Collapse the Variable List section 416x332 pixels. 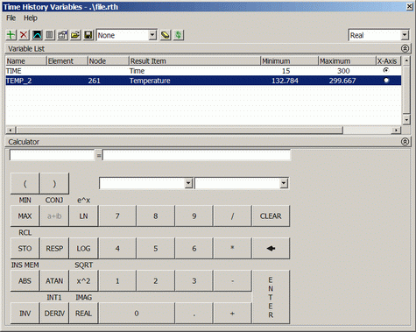pyautogui.click(x=405, y=48)
